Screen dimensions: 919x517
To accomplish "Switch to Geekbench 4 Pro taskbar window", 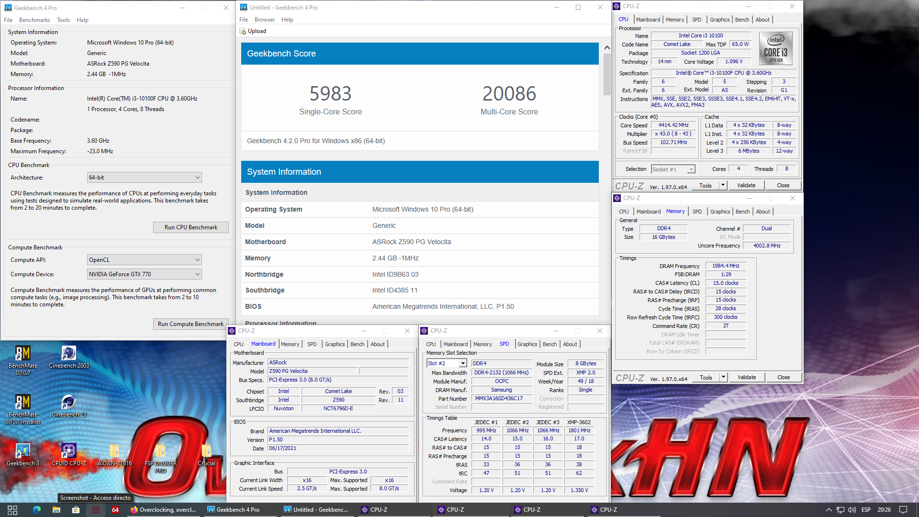I will [239, 510].
